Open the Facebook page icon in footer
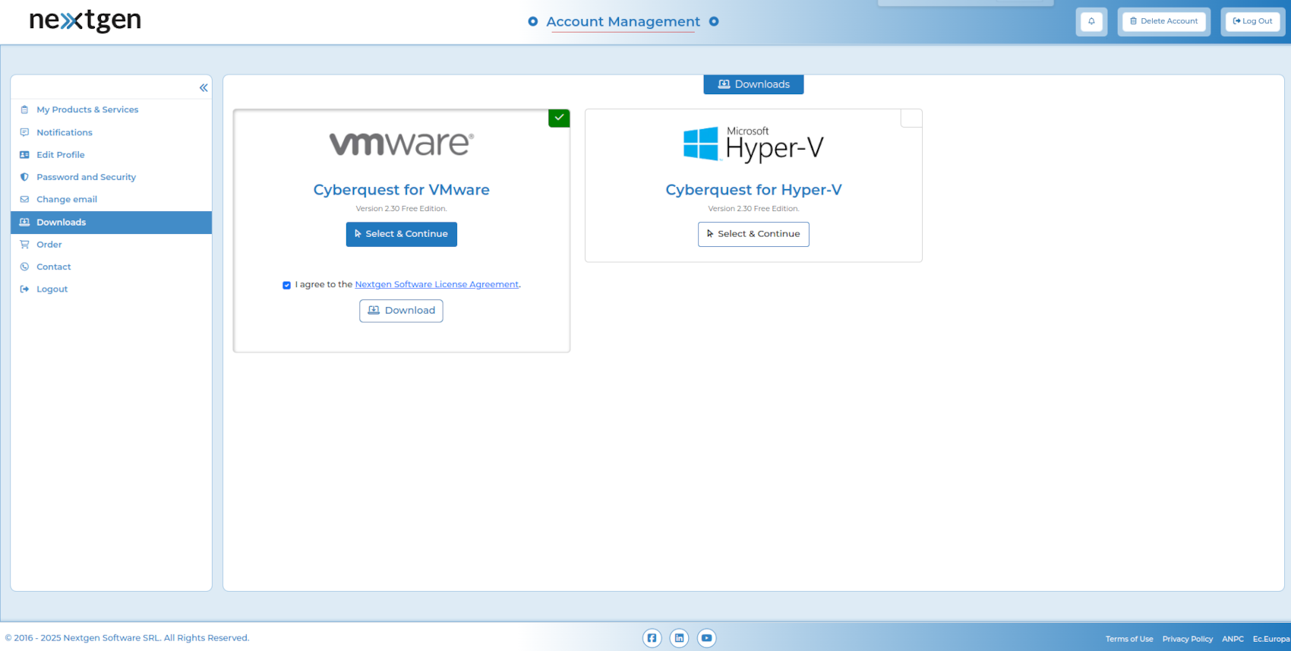 pos(652,638)
